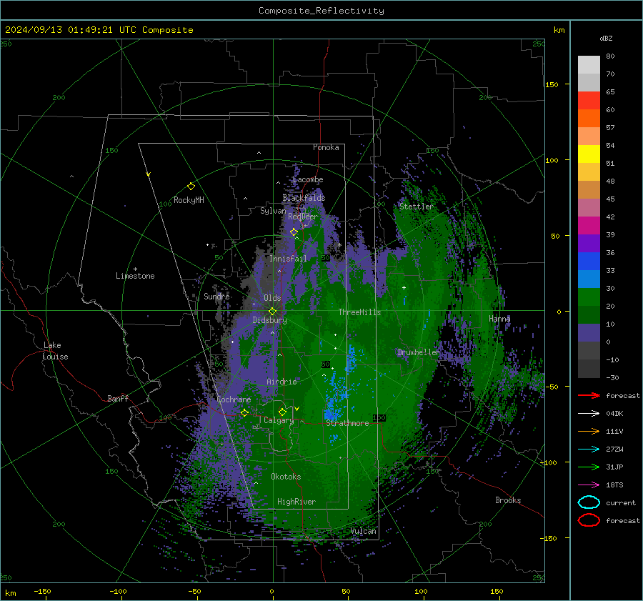Select the yellow radar-site diamond above Didsbury
643x601 pixels.
point(272,312)
